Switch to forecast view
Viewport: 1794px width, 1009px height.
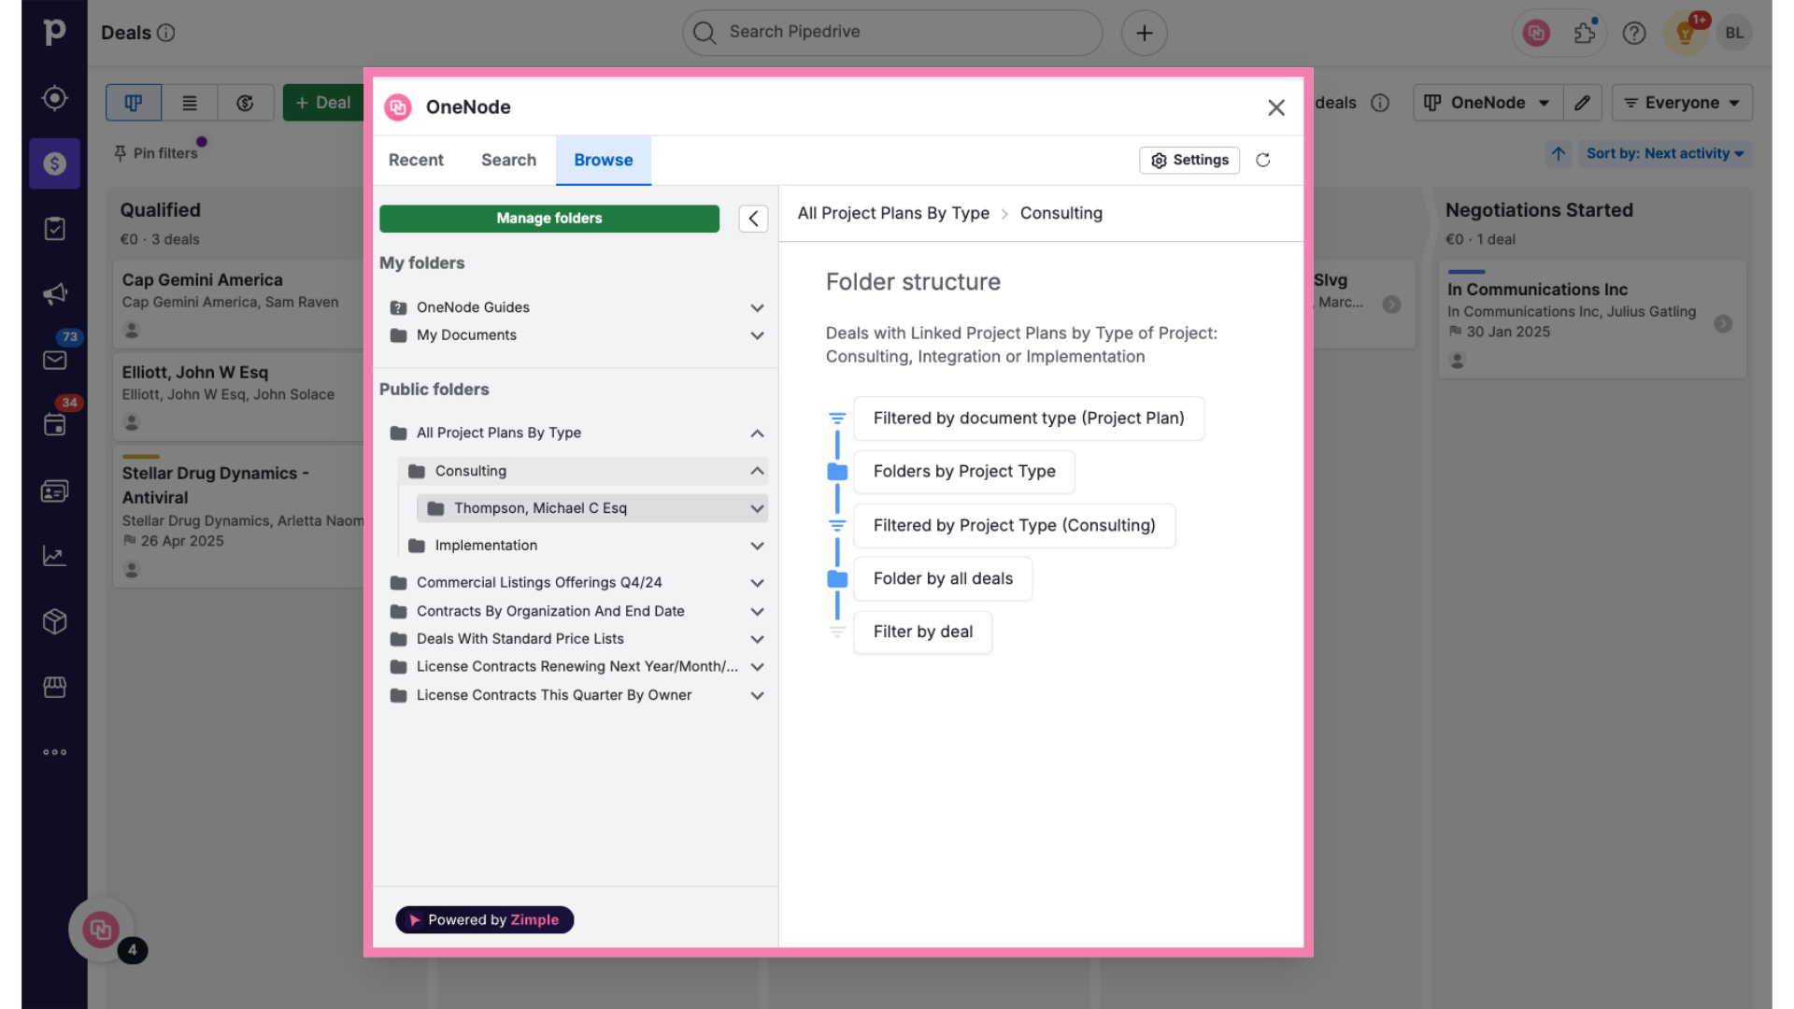245,103
